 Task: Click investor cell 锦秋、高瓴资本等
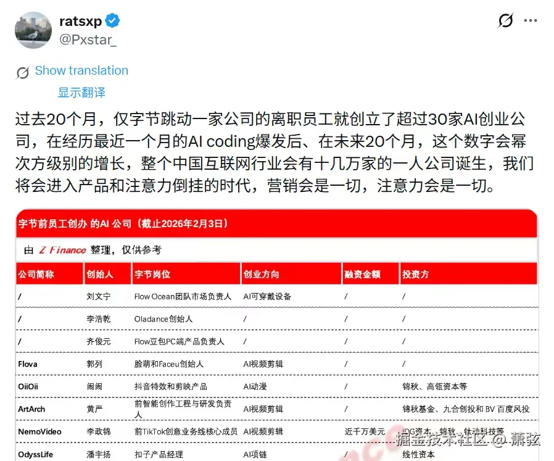[x=434, y=386]
